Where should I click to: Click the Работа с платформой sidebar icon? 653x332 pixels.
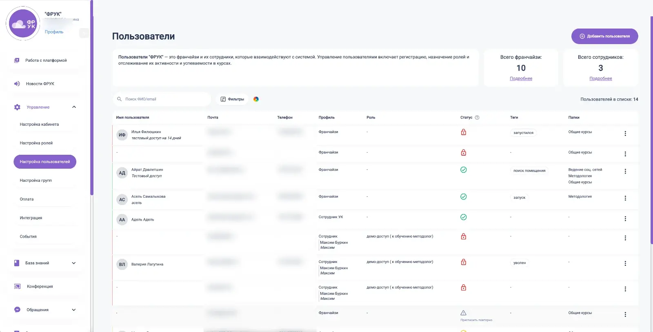pos(17,60)
